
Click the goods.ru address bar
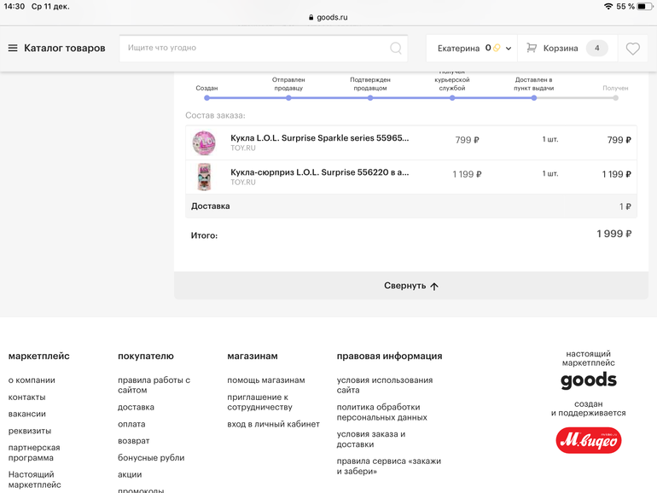[328, 17]
